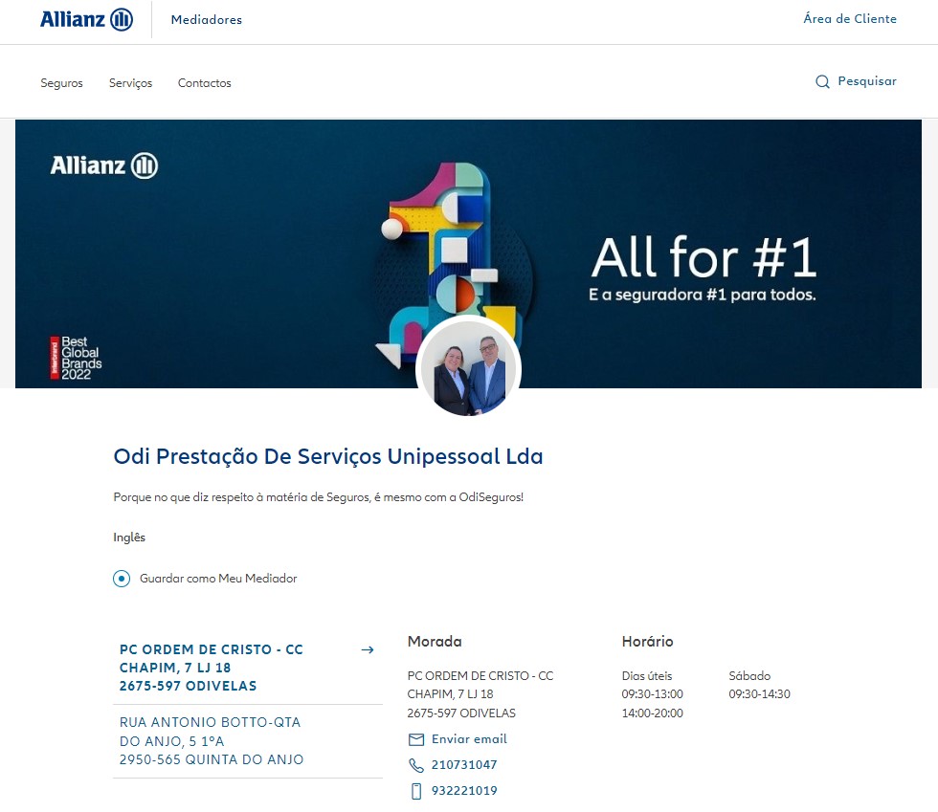The width and height of the screenshot is (938, 812).
Task: Select Guardar como Meu Mediador radio button
Action: 122,579
